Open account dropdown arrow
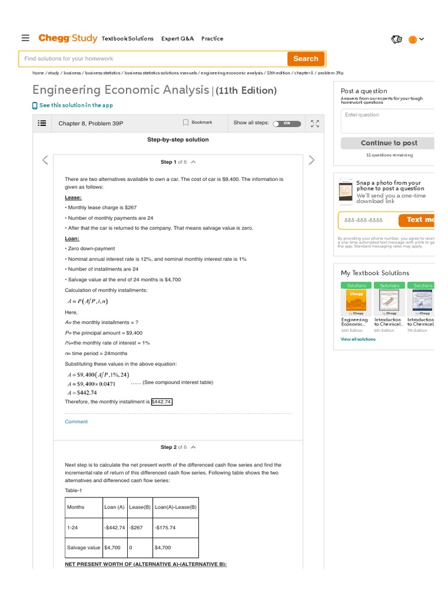Viewport: 448px width, 597px height. tap(422, 39)
